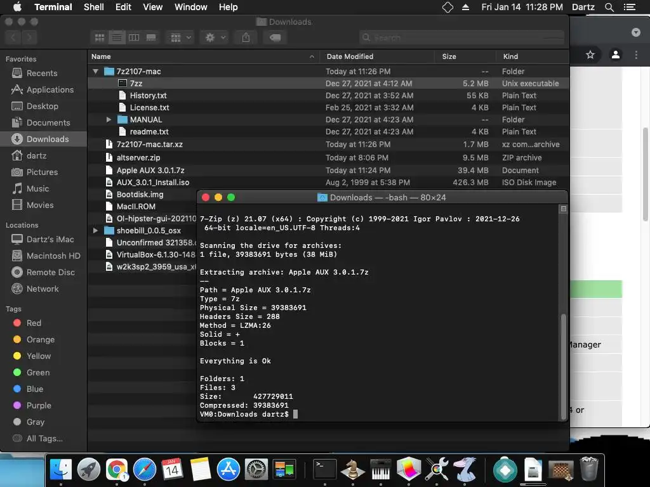Image resolution: width=650 pixels, height=487 pixels.
Task: Launch Safari from the Dock
Action: [x=145, y=470]
